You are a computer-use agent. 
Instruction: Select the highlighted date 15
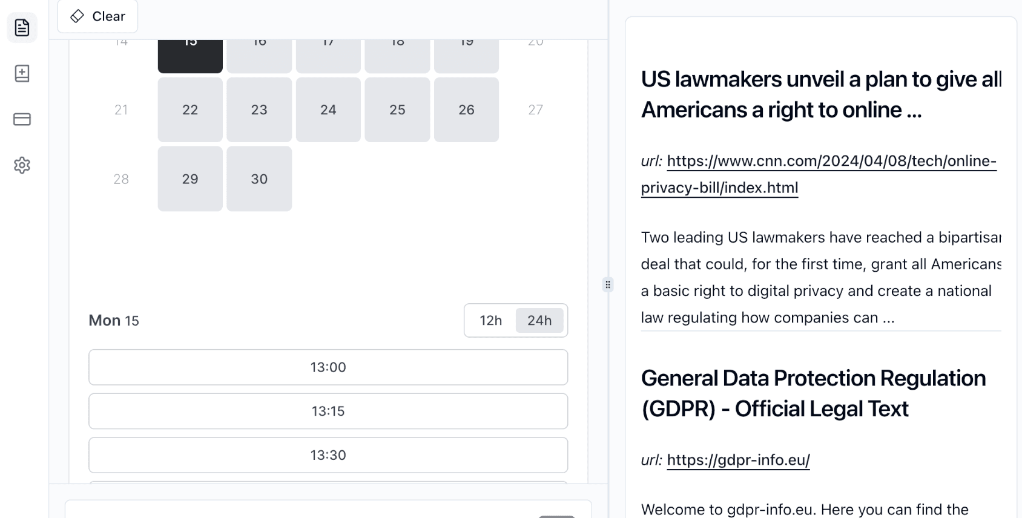(x=190, y=54)
